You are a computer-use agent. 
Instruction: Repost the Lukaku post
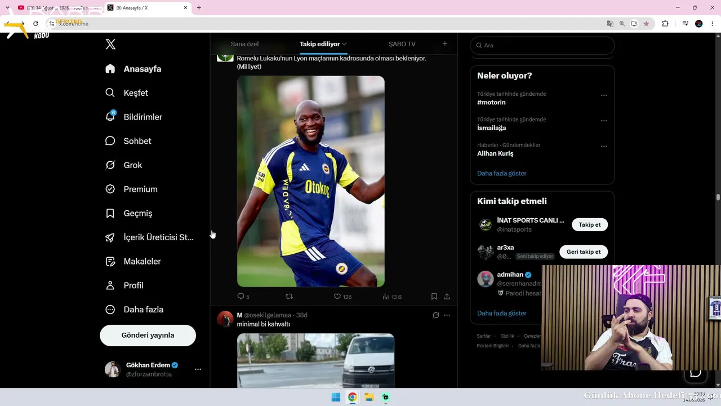(289, 297)
